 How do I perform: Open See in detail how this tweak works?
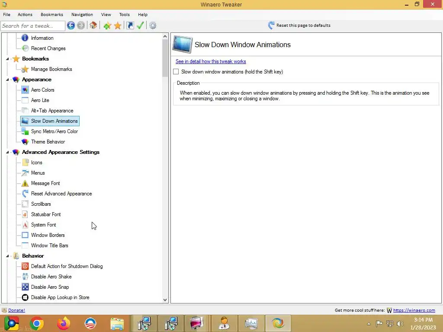(211, 61)
